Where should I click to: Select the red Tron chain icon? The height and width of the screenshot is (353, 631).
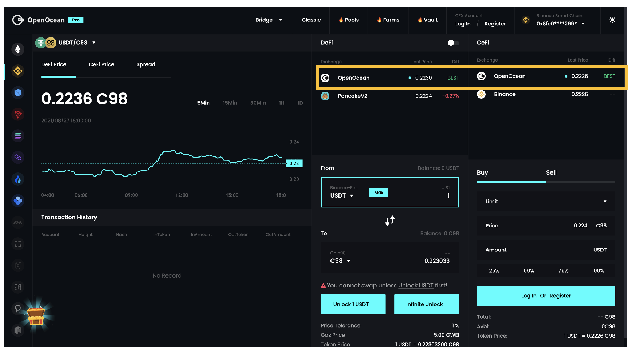coord(18,114)
